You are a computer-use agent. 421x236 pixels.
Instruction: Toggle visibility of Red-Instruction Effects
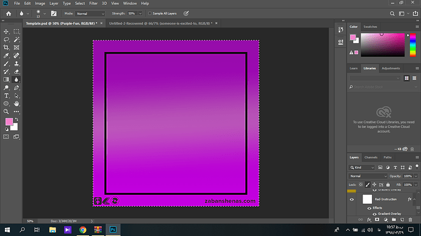click(369, 208)
